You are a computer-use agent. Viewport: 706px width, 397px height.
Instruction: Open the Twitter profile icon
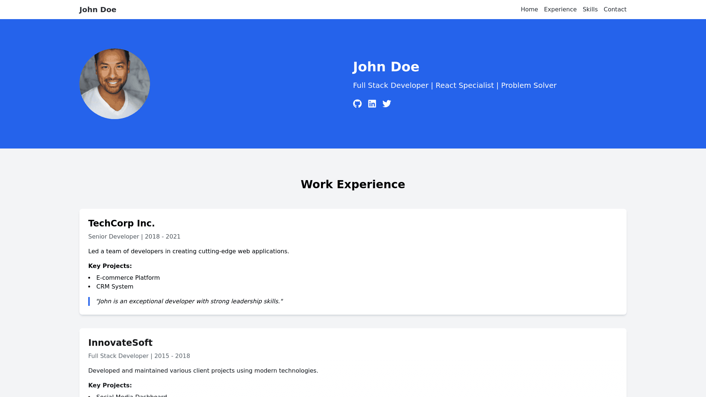pyautogui.click(x=387, y=104)
